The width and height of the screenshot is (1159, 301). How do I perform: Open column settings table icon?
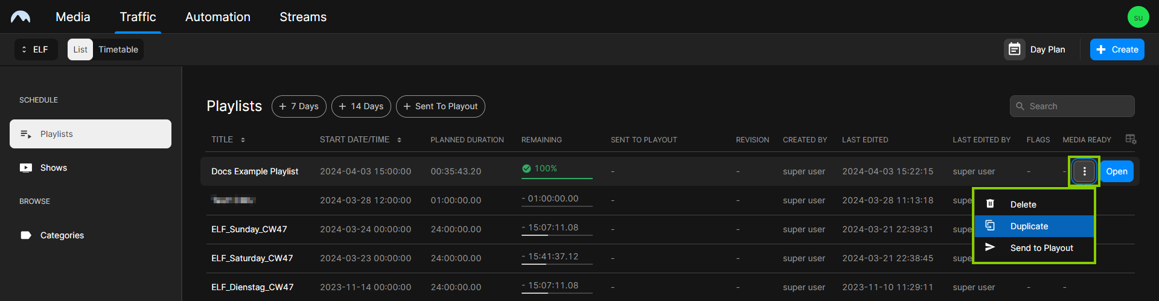(x=1131, y=139)
